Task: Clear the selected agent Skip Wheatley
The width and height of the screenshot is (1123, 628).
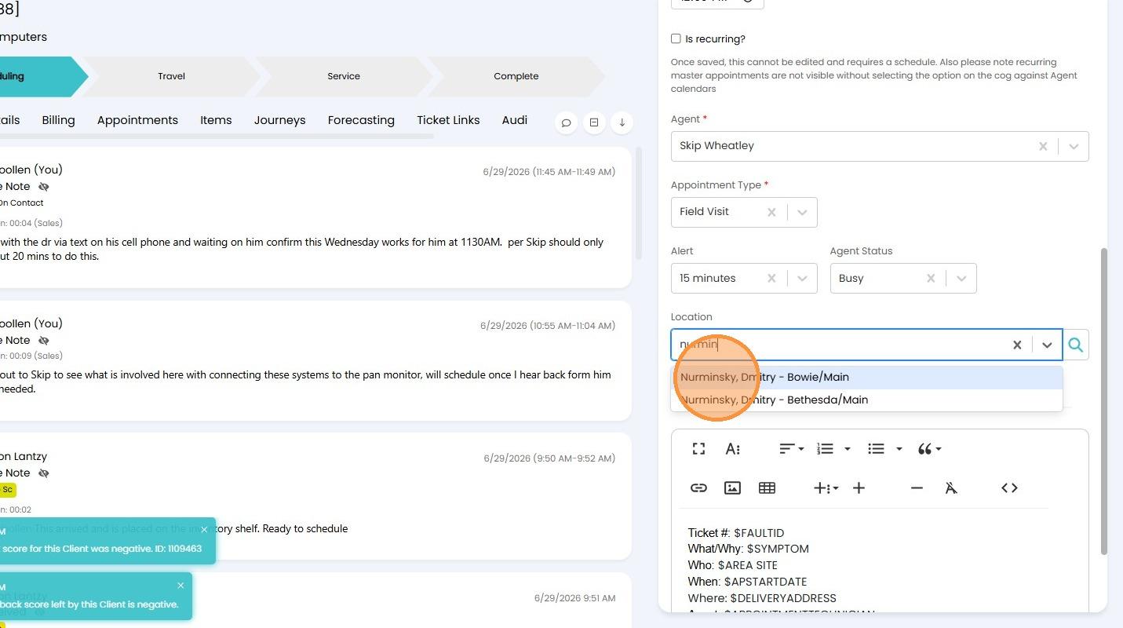Action: tap(1043, 146)
